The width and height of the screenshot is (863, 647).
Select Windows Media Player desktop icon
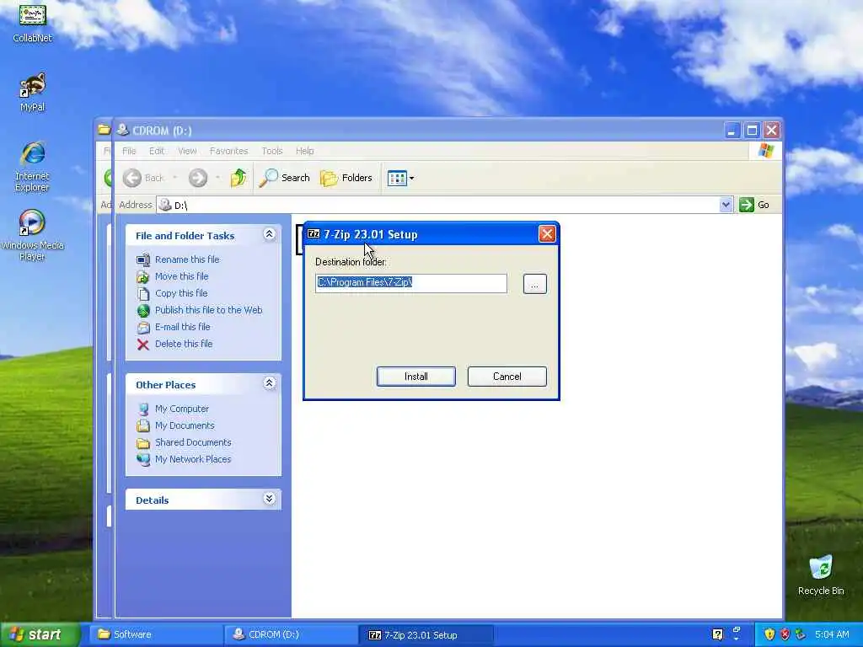point(32,236)
